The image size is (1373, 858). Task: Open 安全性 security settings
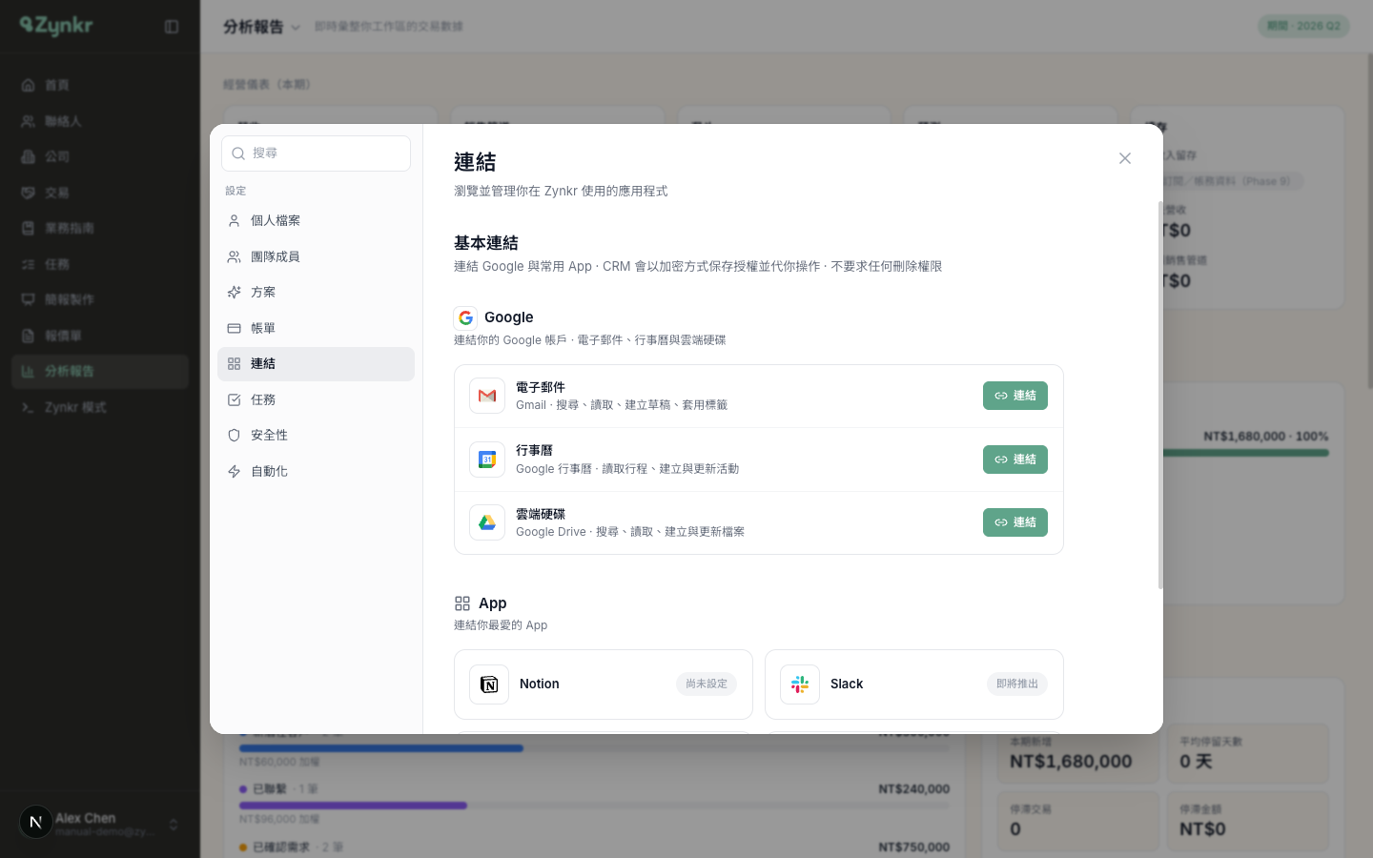pyautogui.click(x=316, y=436)
